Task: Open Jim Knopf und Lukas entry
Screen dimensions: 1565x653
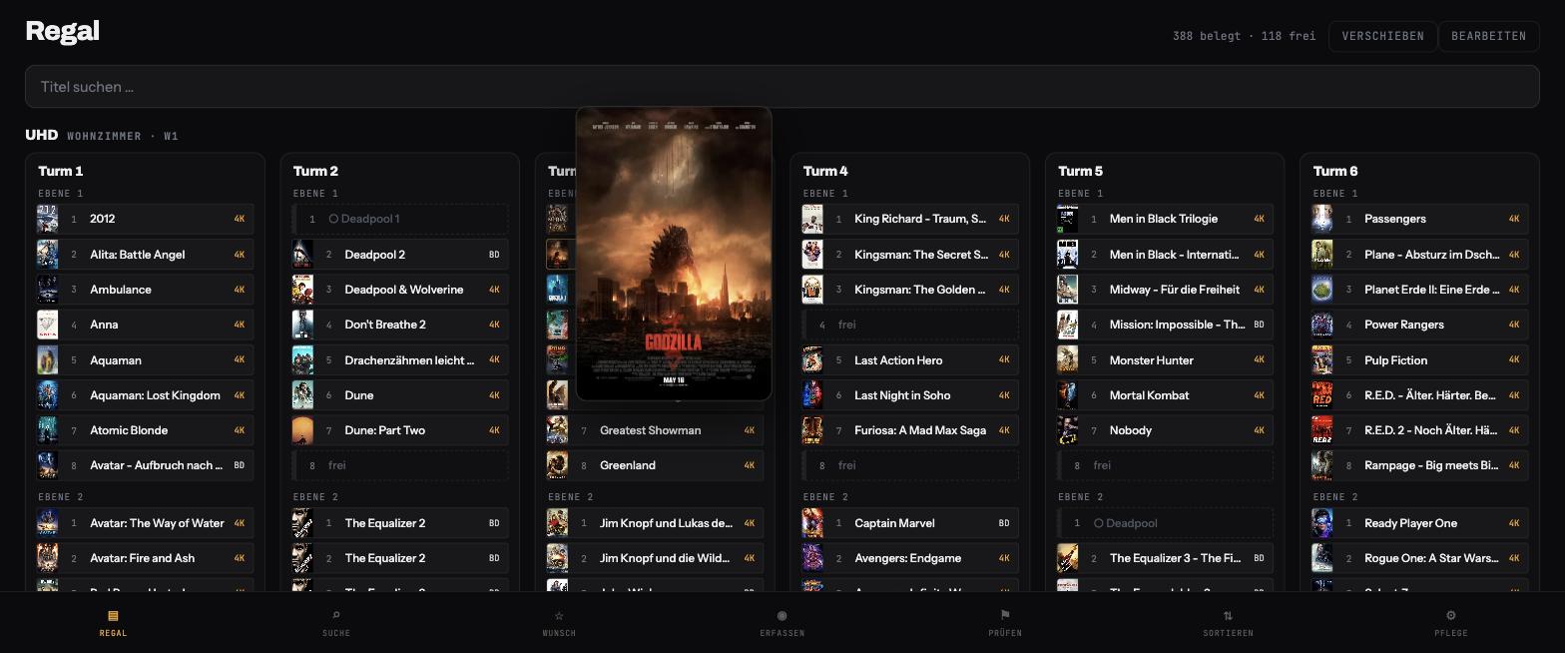Action: pos(655,523)
